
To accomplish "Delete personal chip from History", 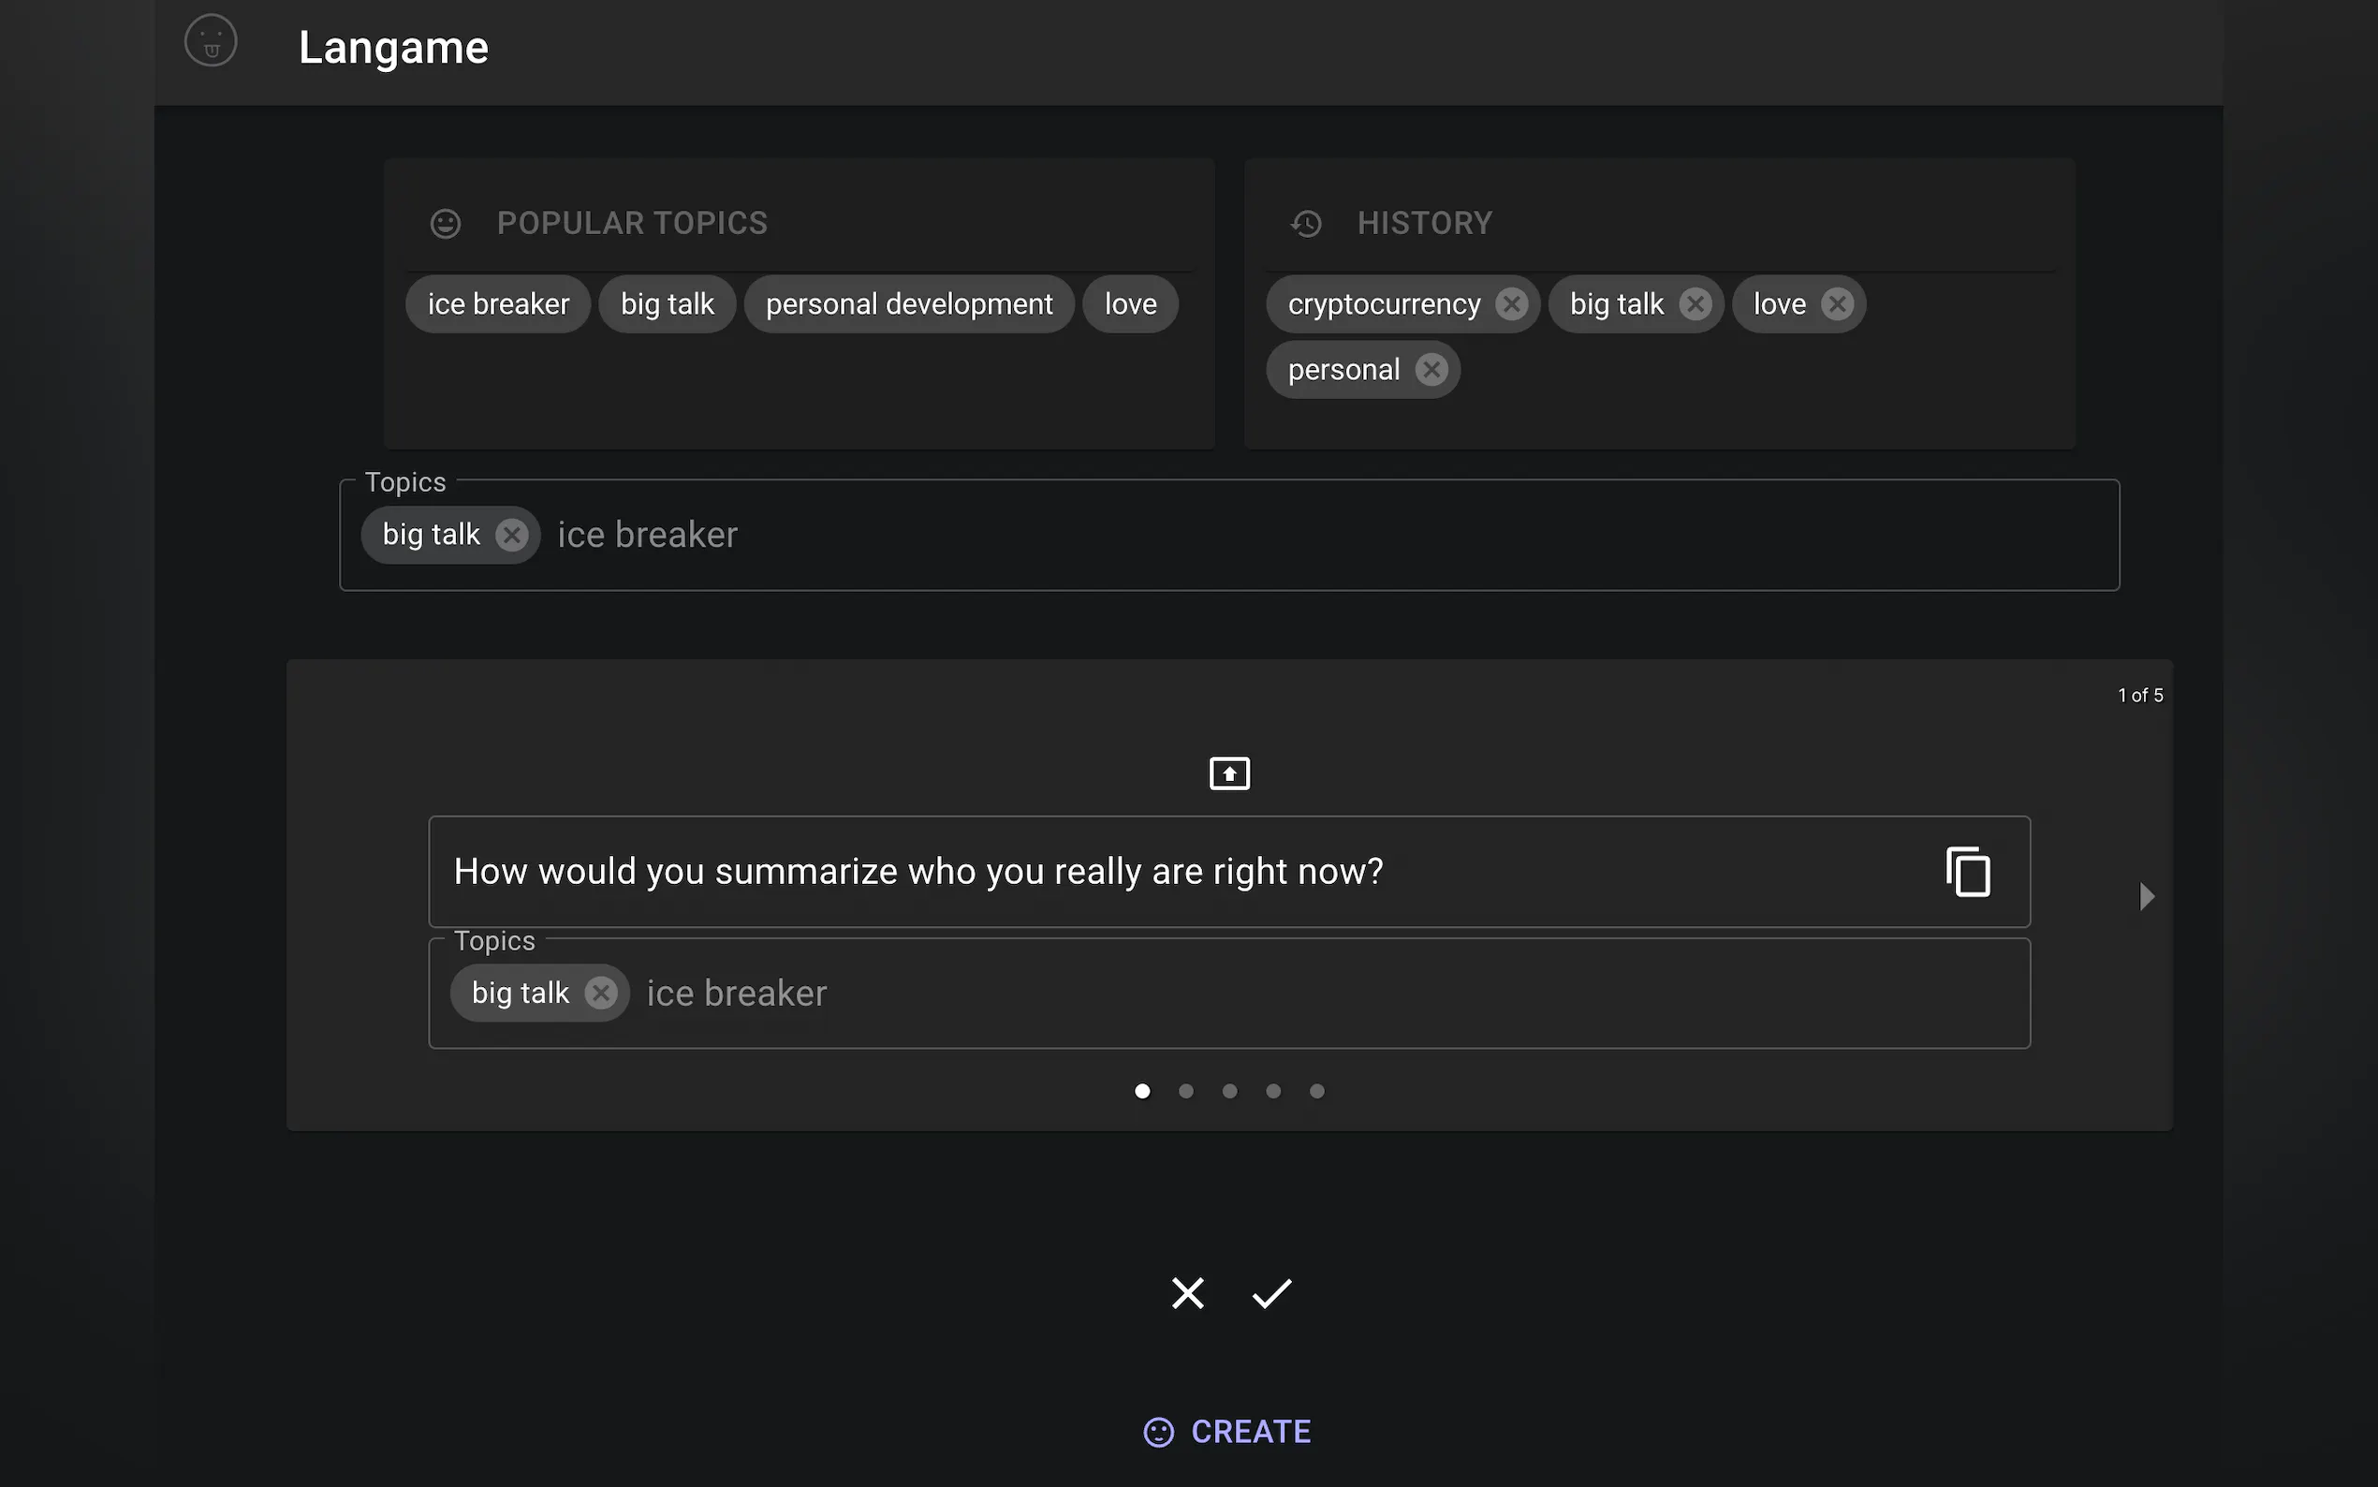I will click(1431, 370).
